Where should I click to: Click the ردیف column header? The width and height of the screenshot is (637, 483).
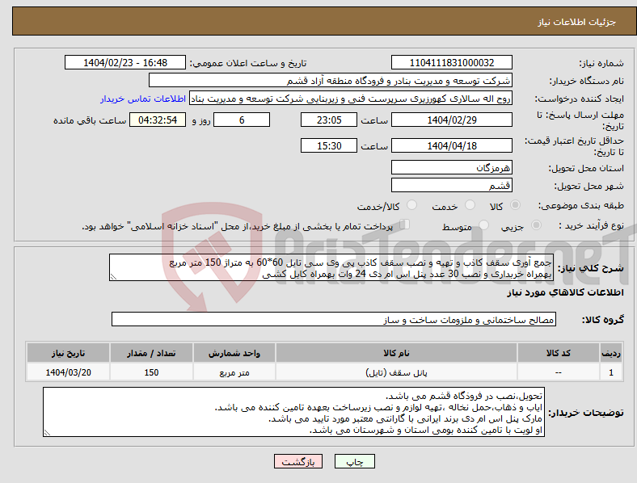point(611,353)
